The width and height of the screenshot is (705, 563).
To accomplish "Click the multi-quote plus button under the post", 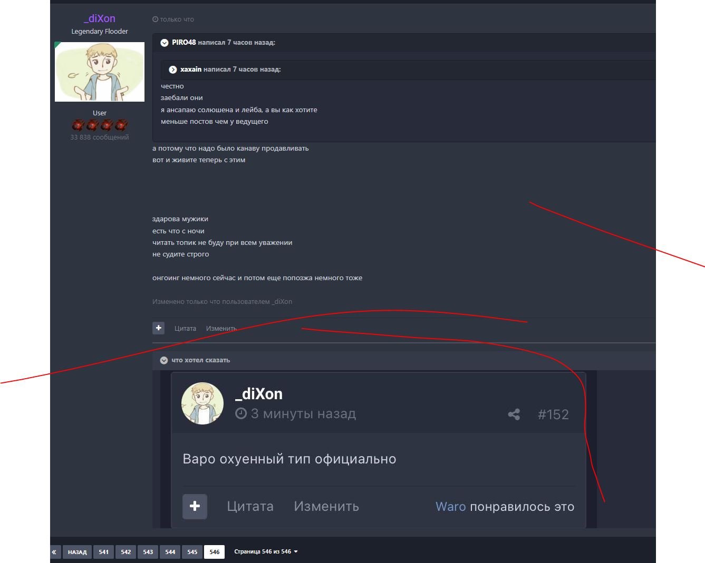I will [158, 328].
